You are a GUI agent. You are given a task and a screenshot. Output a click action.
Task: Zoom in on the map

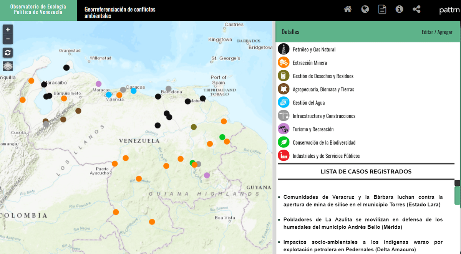coord(8,29)
